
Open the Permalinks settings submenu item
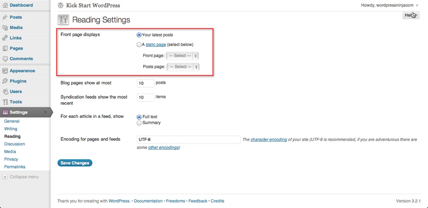coord(14,167)
